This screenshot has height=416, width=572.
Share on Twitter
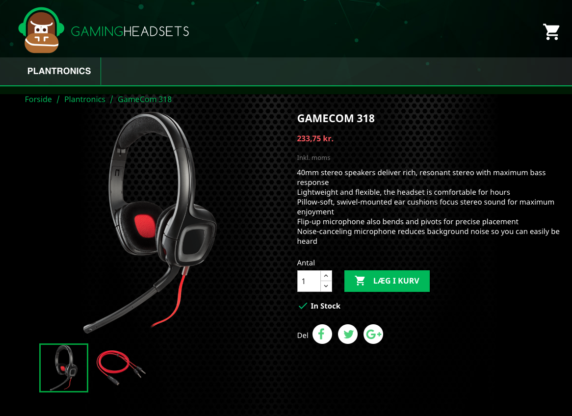[348, 334]
